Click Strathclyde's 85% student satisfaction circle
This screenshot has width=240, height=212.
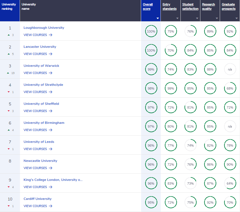tap(190, 88)
